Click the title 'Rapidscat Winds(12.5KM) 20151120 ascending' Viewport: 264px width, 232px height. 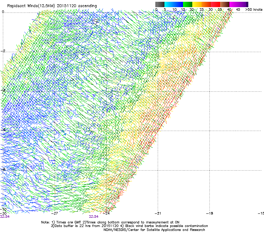click(x=52, y=6)
